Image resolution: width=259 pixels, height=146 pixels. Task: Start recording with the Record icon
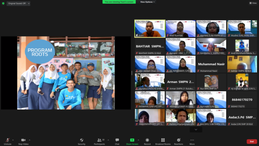(147, 140)
